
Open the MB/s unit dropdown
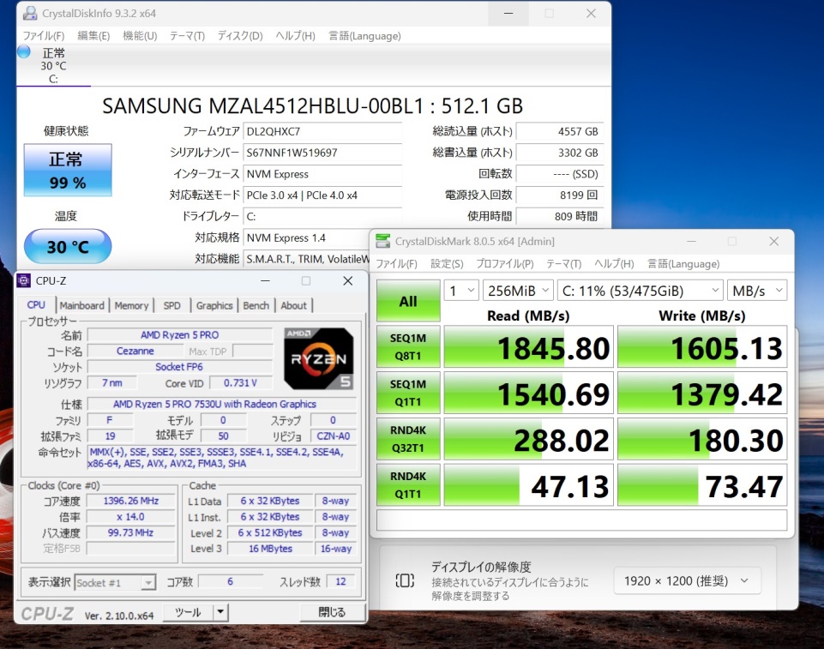coord(757,290)
